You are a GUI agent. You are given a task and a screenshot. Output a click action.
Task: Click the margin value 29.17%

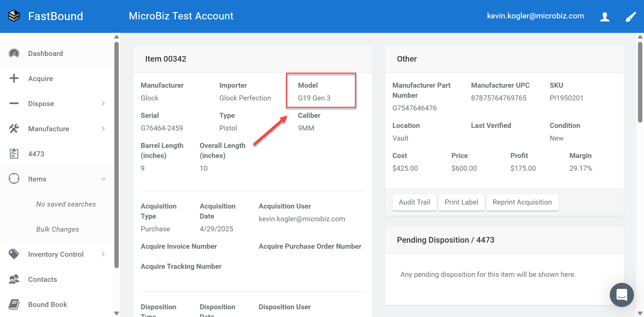coord(581,168)
